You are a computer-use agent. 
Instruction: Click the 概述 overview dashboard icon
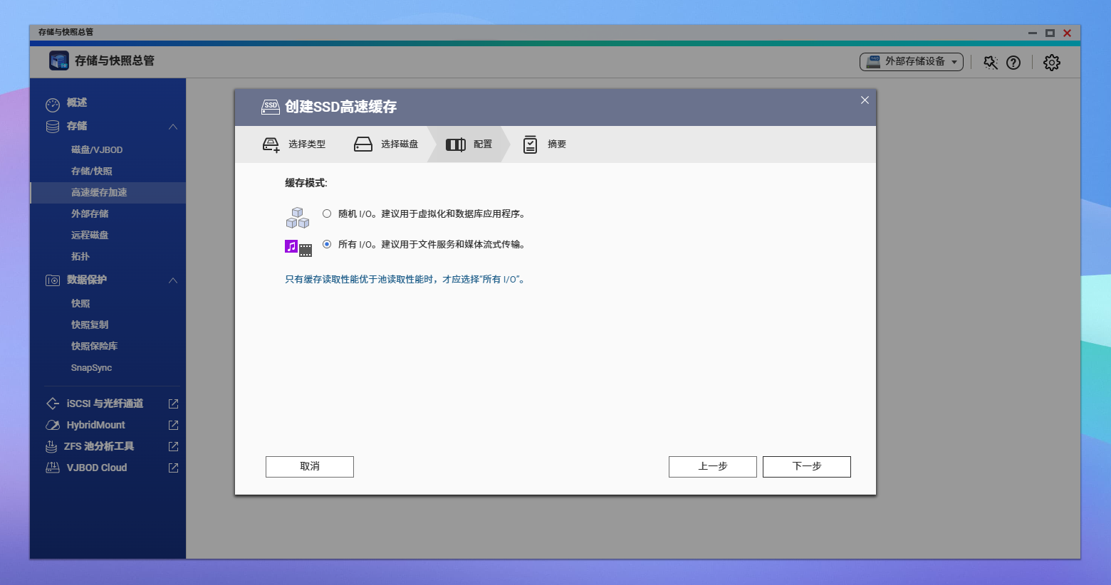point(53,104)
